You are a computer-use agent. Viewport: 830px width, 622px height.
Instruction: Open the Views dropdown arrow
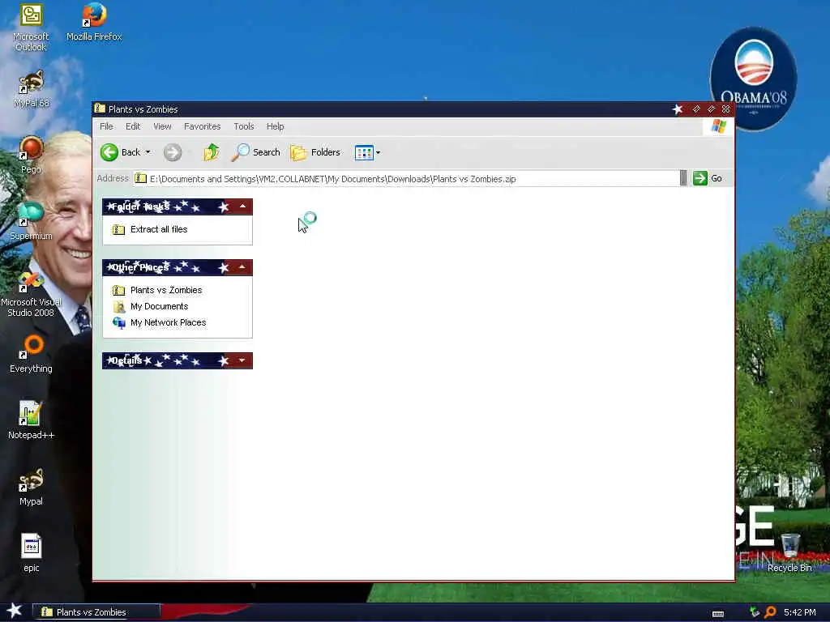(378, 152)
